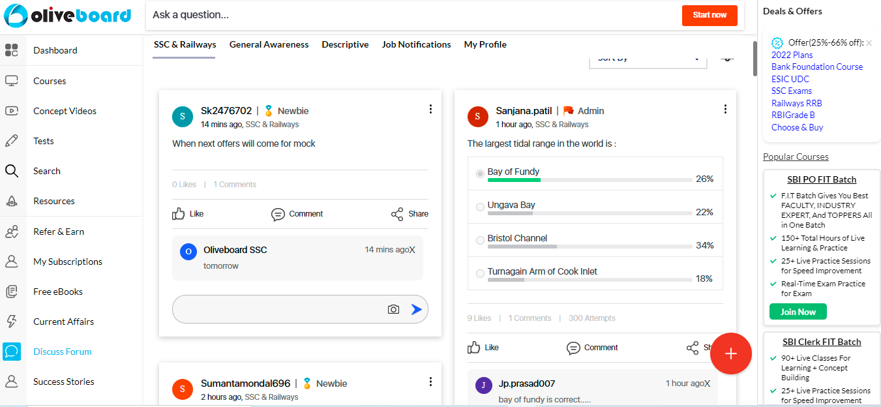The height and width of the screenshot is (407, 881).
Task: Select the Ungava Bay radio option
Action: point(481,207)
